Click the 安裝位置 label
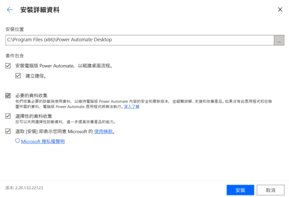The image size is (289, 197). [x=14, y=29]
